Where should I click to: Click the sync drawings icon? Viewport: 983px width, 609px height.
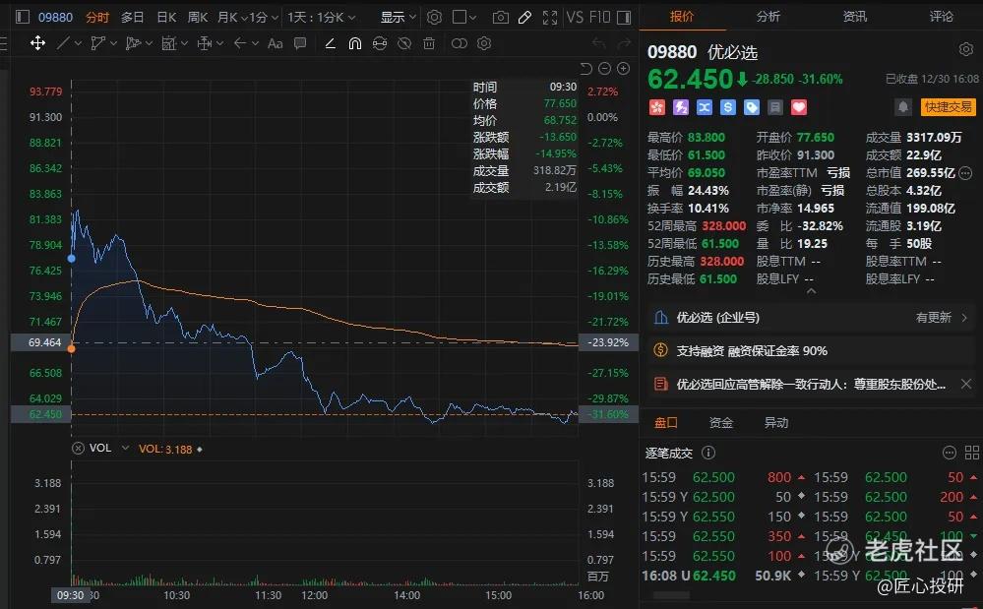coord(379,43)
